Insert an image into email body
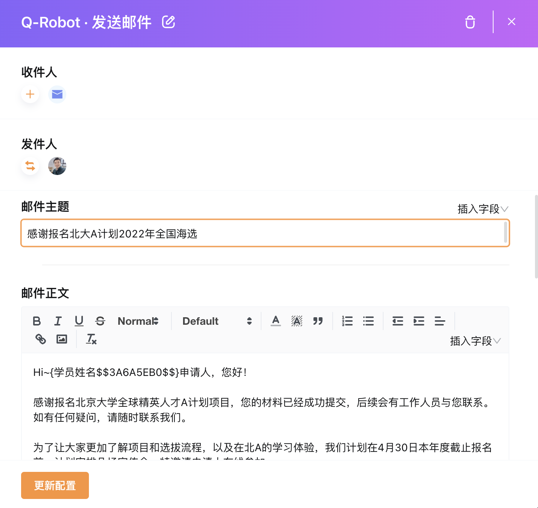538x508 pixels. (62, 339)
